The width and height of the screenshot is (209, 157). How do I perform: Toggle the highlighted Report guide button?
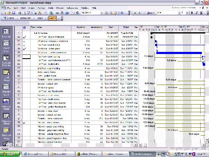pos(53,18)
